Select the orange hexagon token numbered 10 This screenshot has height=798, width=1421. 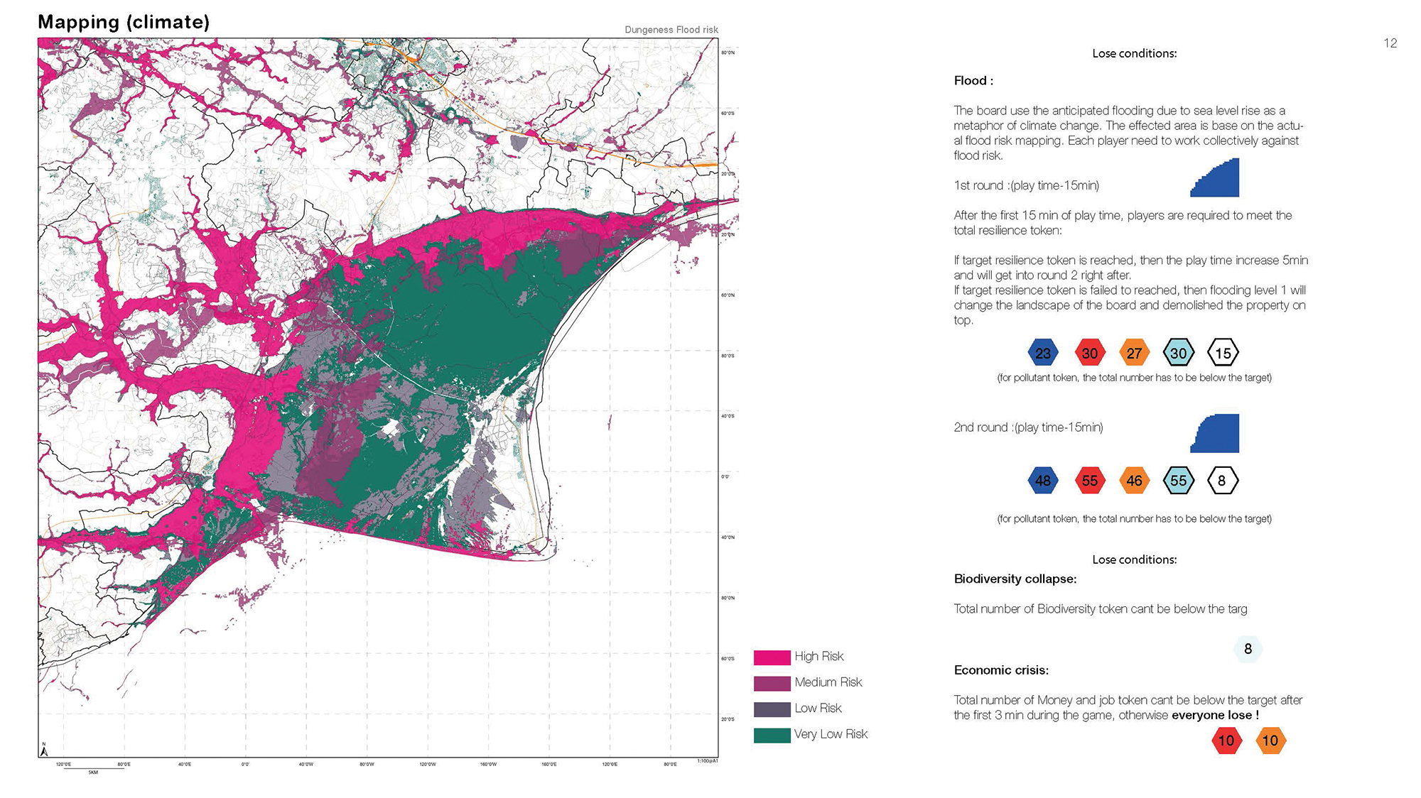tap(1270, 740)
